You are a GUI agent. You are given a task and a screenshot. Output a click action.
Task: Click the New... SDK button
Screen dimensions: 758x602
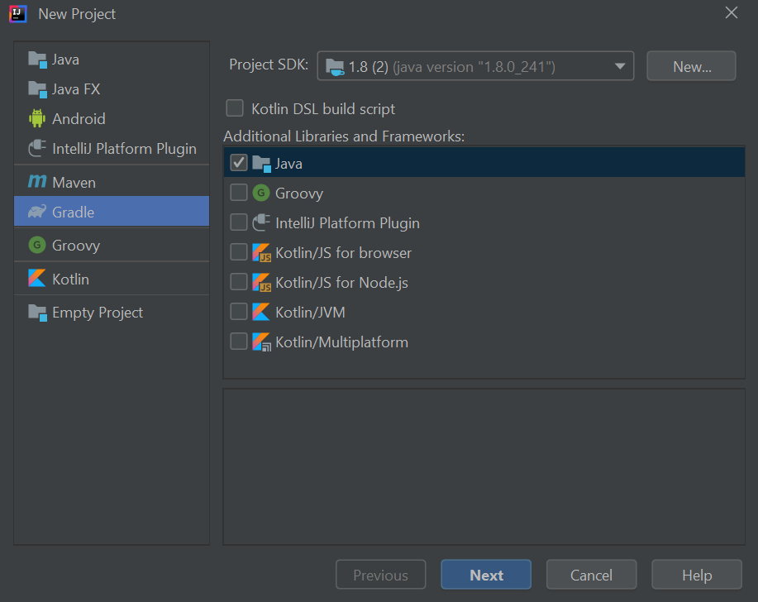tap(691, 66)
